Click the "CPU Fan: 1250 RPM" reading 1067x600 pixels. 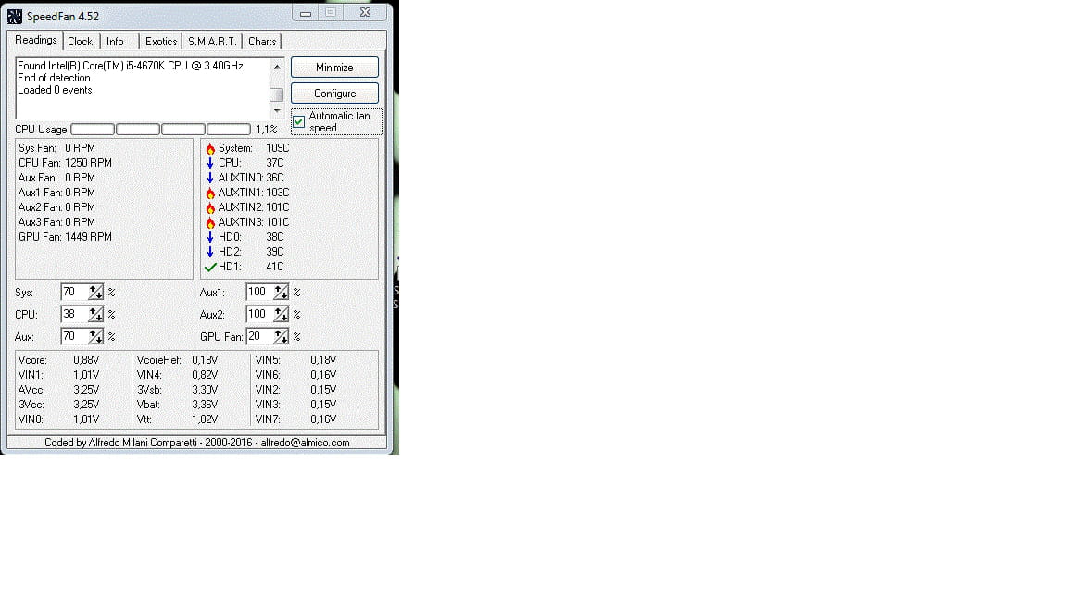pos(66,163)
